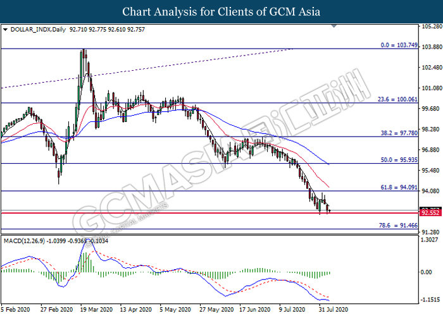Image resolution: width=443 pixels, height=316 pixels.
Task: Click the 96.880 price axis value
Action: coord(430,150)
